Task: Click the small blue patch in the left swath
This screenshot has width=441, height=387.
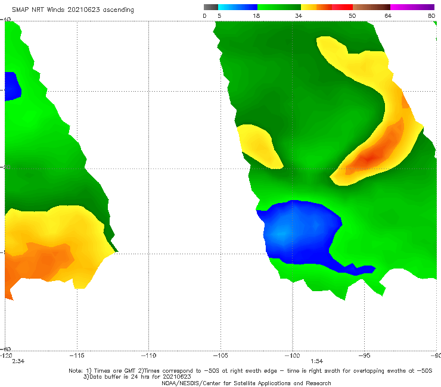Action: 13,86
